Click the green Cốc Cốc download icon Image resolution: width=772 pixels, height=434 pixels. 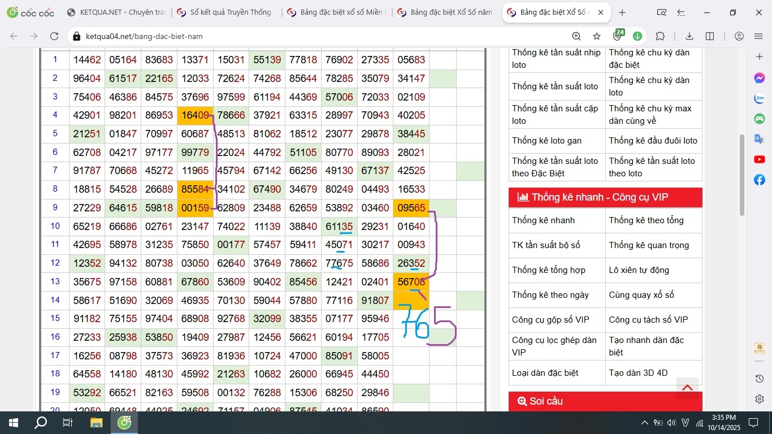point(637,36)
